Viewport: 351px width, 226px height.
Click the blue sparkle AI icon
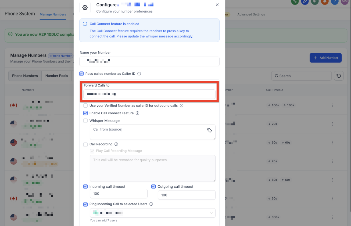pyautogui.click(x=305, y=1)
